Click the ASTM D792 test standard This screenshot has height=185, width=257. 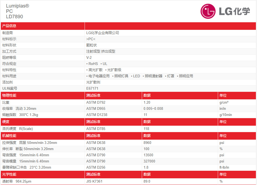coord(96,102)
